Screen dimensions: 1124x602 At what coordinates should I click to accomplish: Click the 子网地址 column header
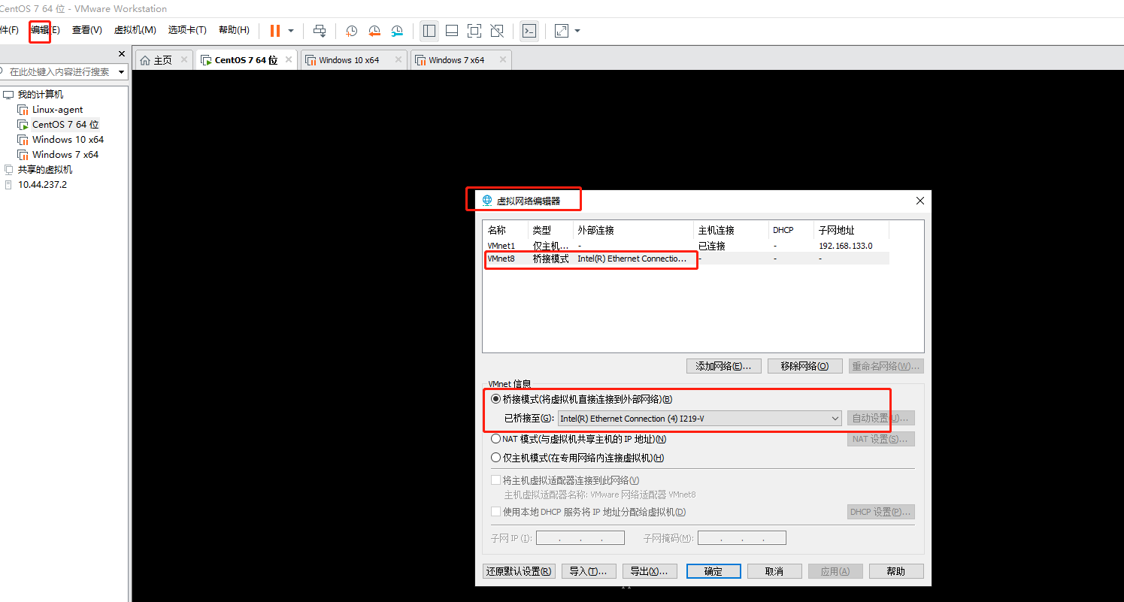(x=851, y=230)
